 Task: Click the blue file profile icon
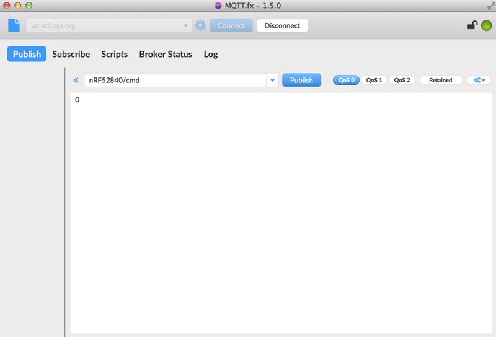coord(14,25)
